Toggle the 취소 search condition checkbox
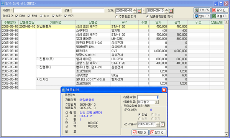Screen dimensions: 230x138 click(x=41, y=16)
